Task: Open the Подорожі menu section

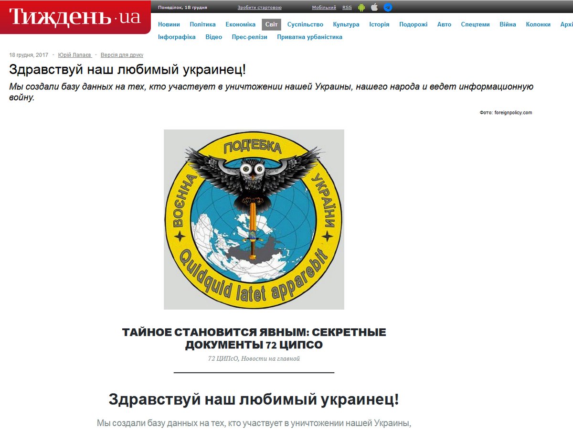Action: 414,24
